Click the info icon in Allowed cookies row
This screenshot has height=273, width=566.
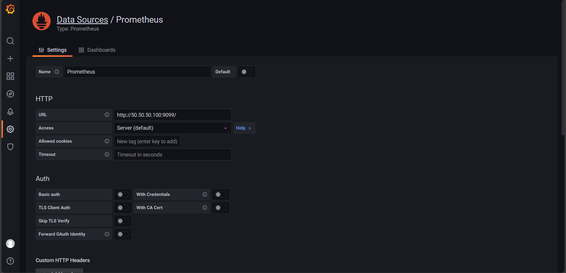click(x=107, y=141)
